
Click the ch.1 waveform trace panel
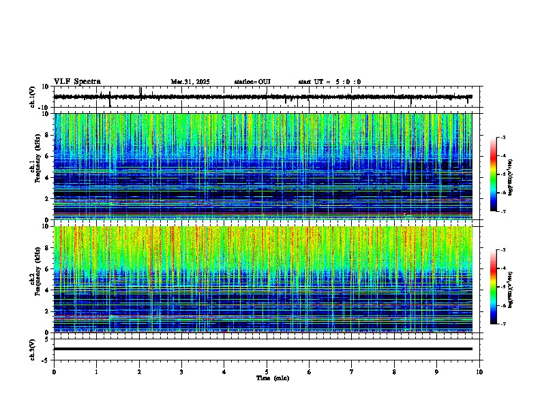[268, 97]
